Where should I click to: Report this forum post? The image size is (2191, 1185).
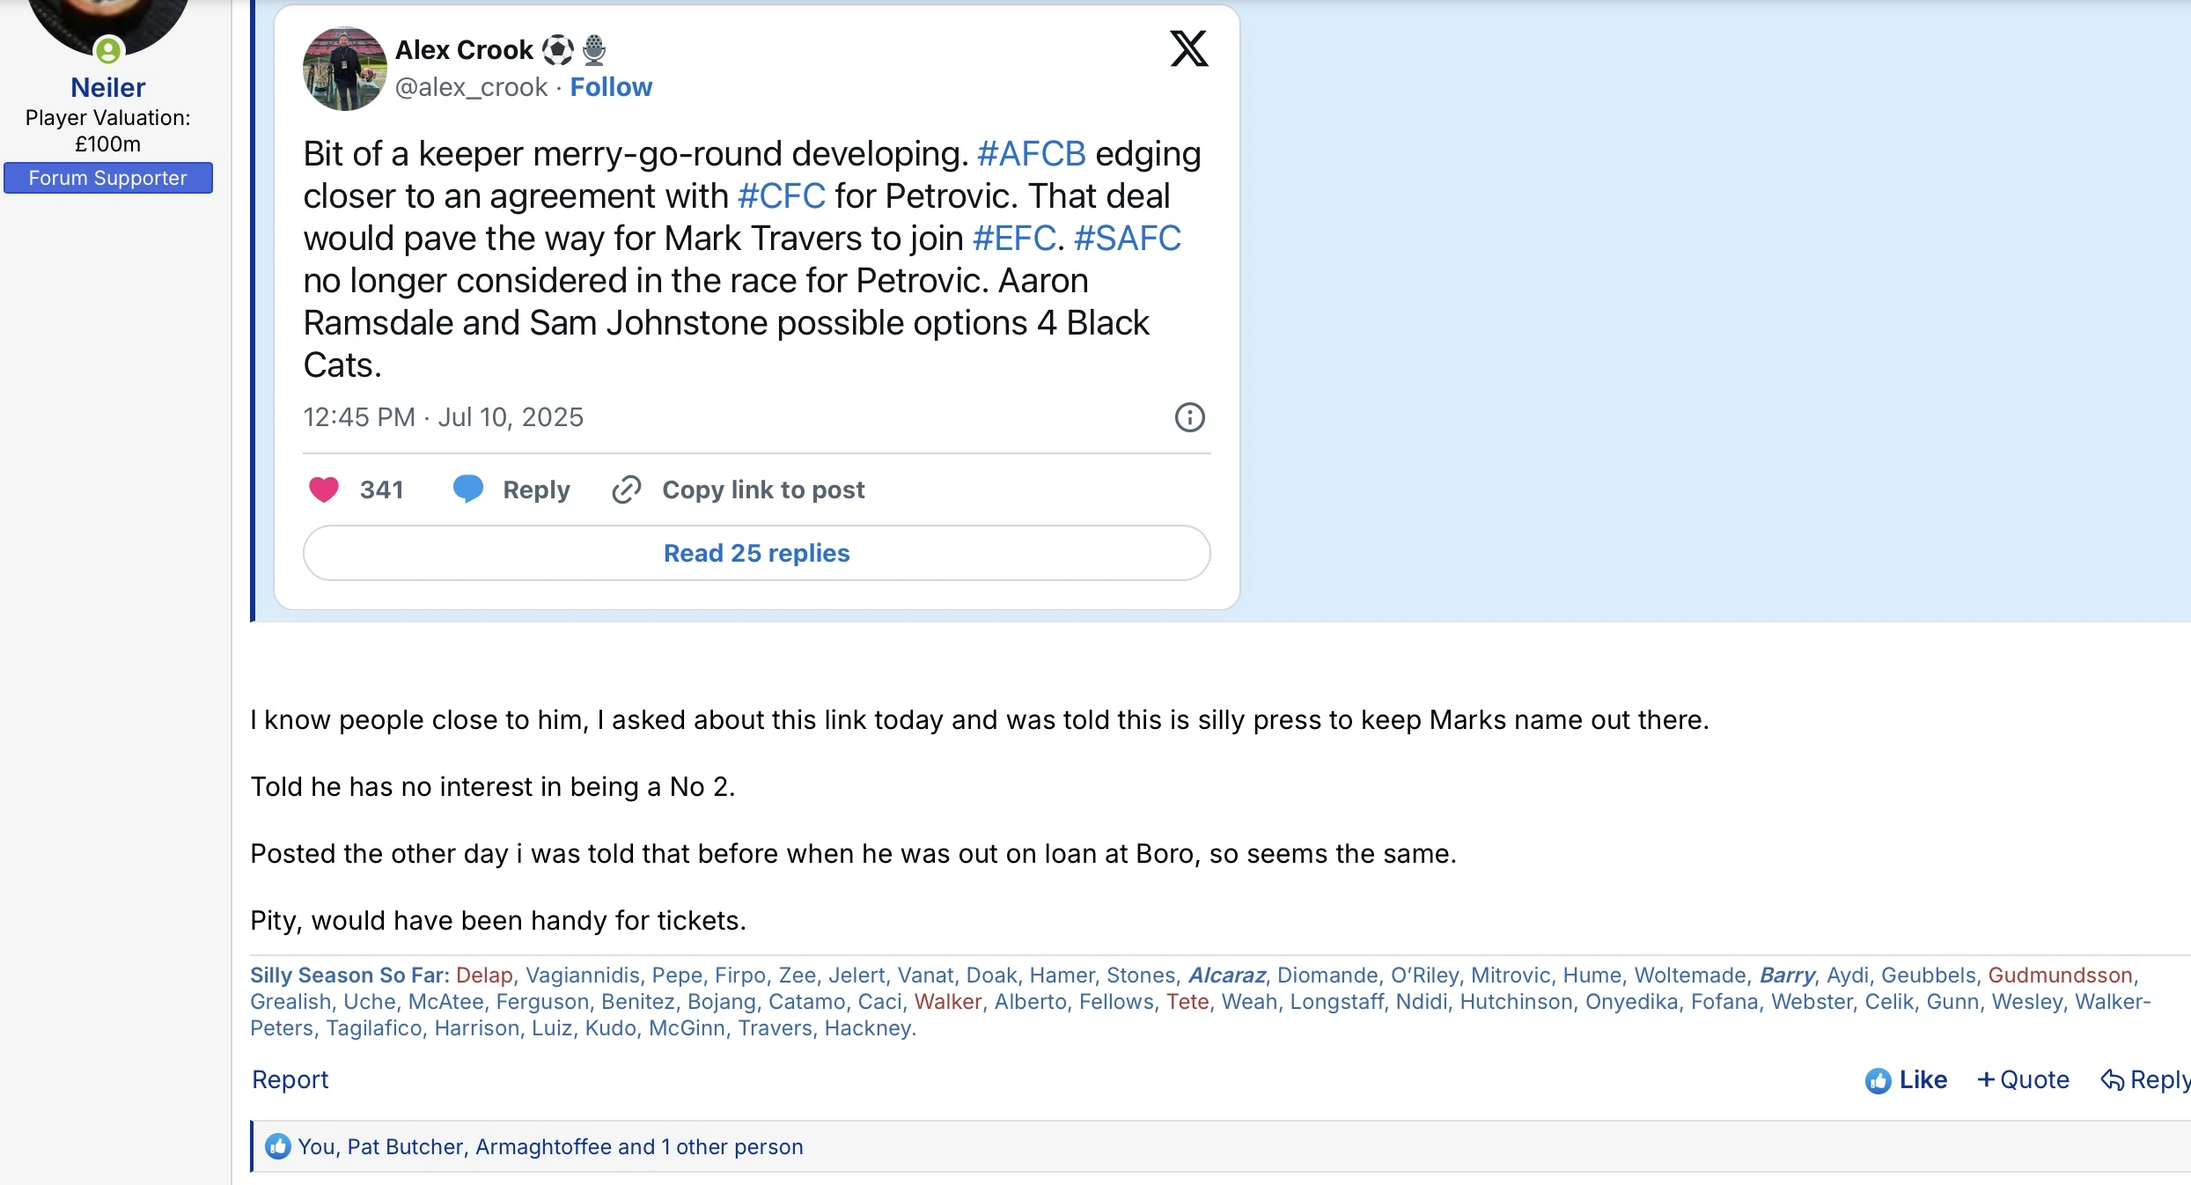pyautogui.click(x=290, y=1079)
